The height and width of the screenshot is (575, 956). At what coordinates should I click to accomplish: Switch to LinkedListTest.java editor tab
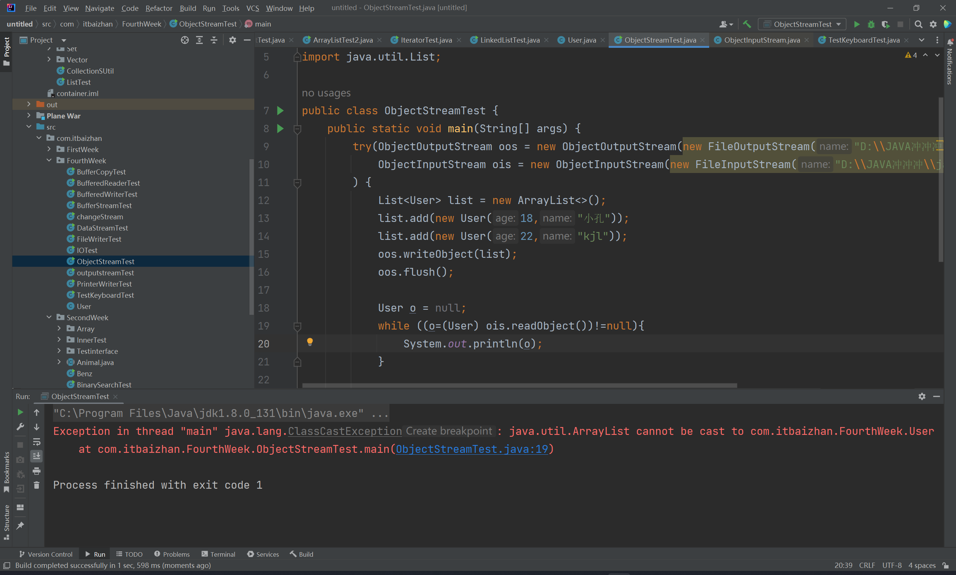[x=510, y=40]
